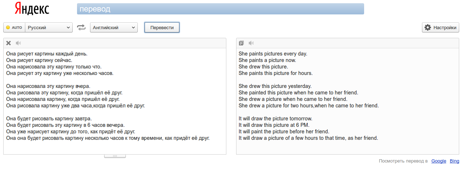
Task: Click the перевод search field
Action: click(x=221, y=9)
